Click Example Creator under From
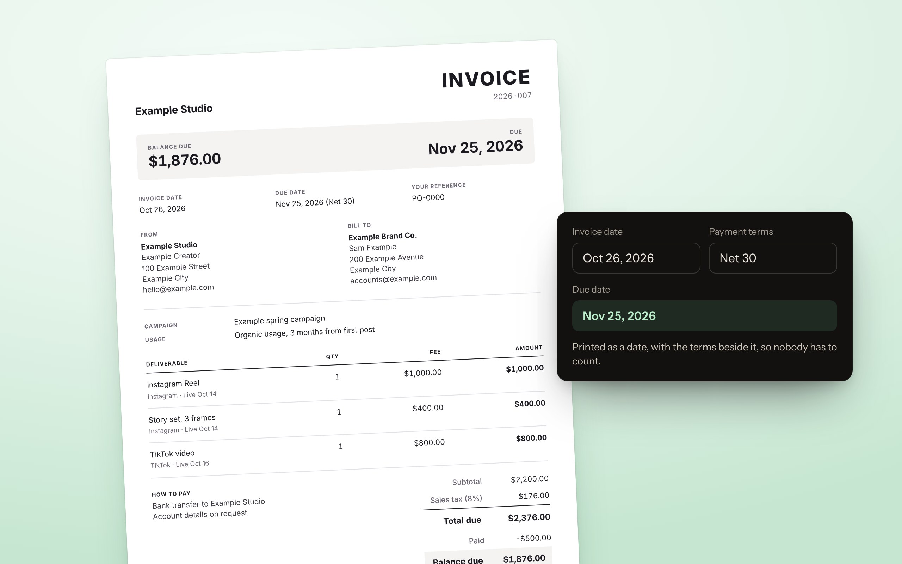 click(170, 256)
